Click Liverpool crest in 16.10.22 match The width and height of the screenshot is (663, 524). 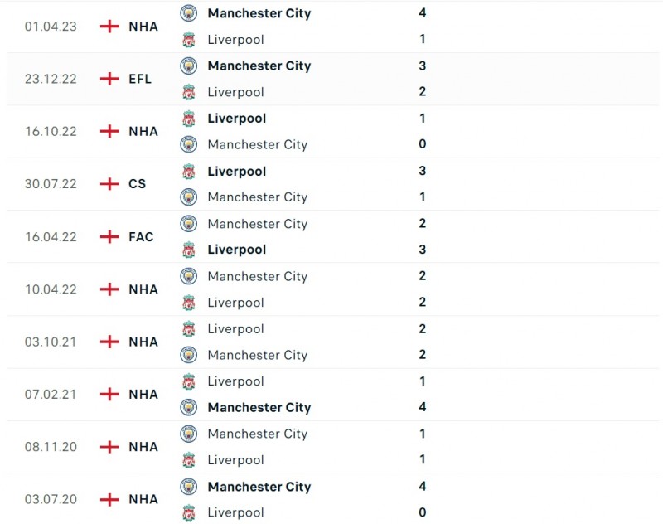189,119
